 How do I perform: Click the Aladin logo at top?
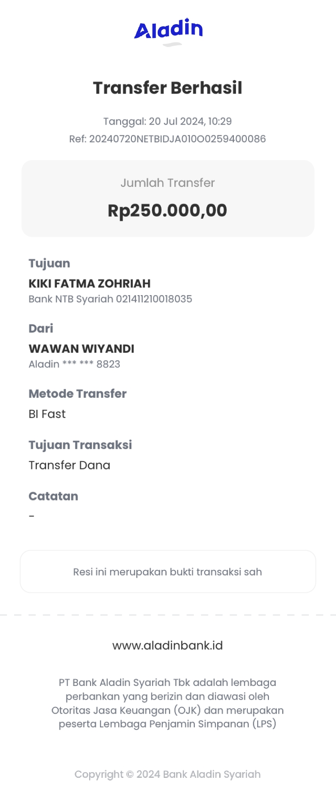[x=168, y=29]
